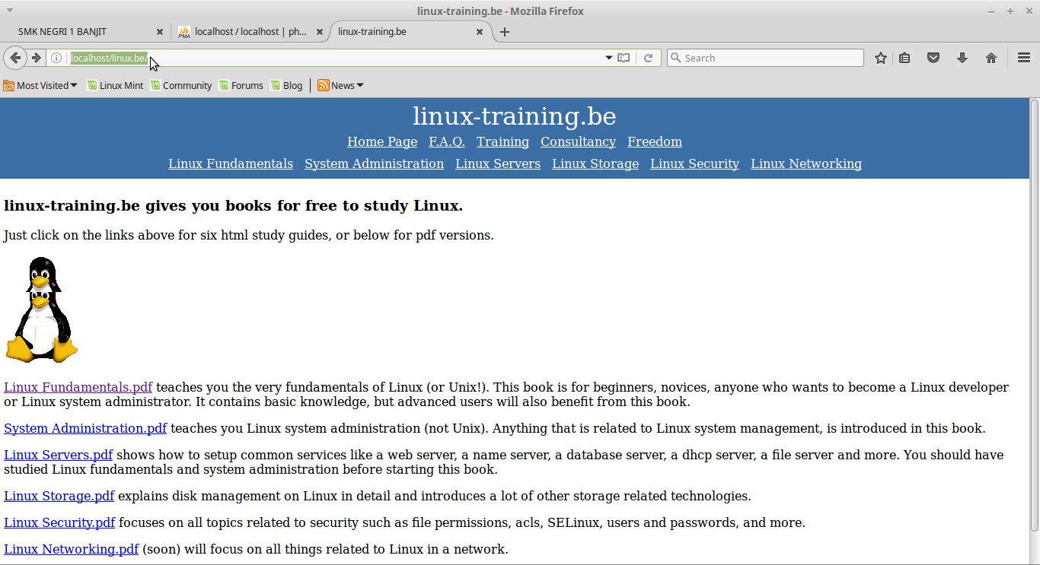1040x565 pixels.
Task: Bookmark this page with the star icon
Action: [881, 58]
